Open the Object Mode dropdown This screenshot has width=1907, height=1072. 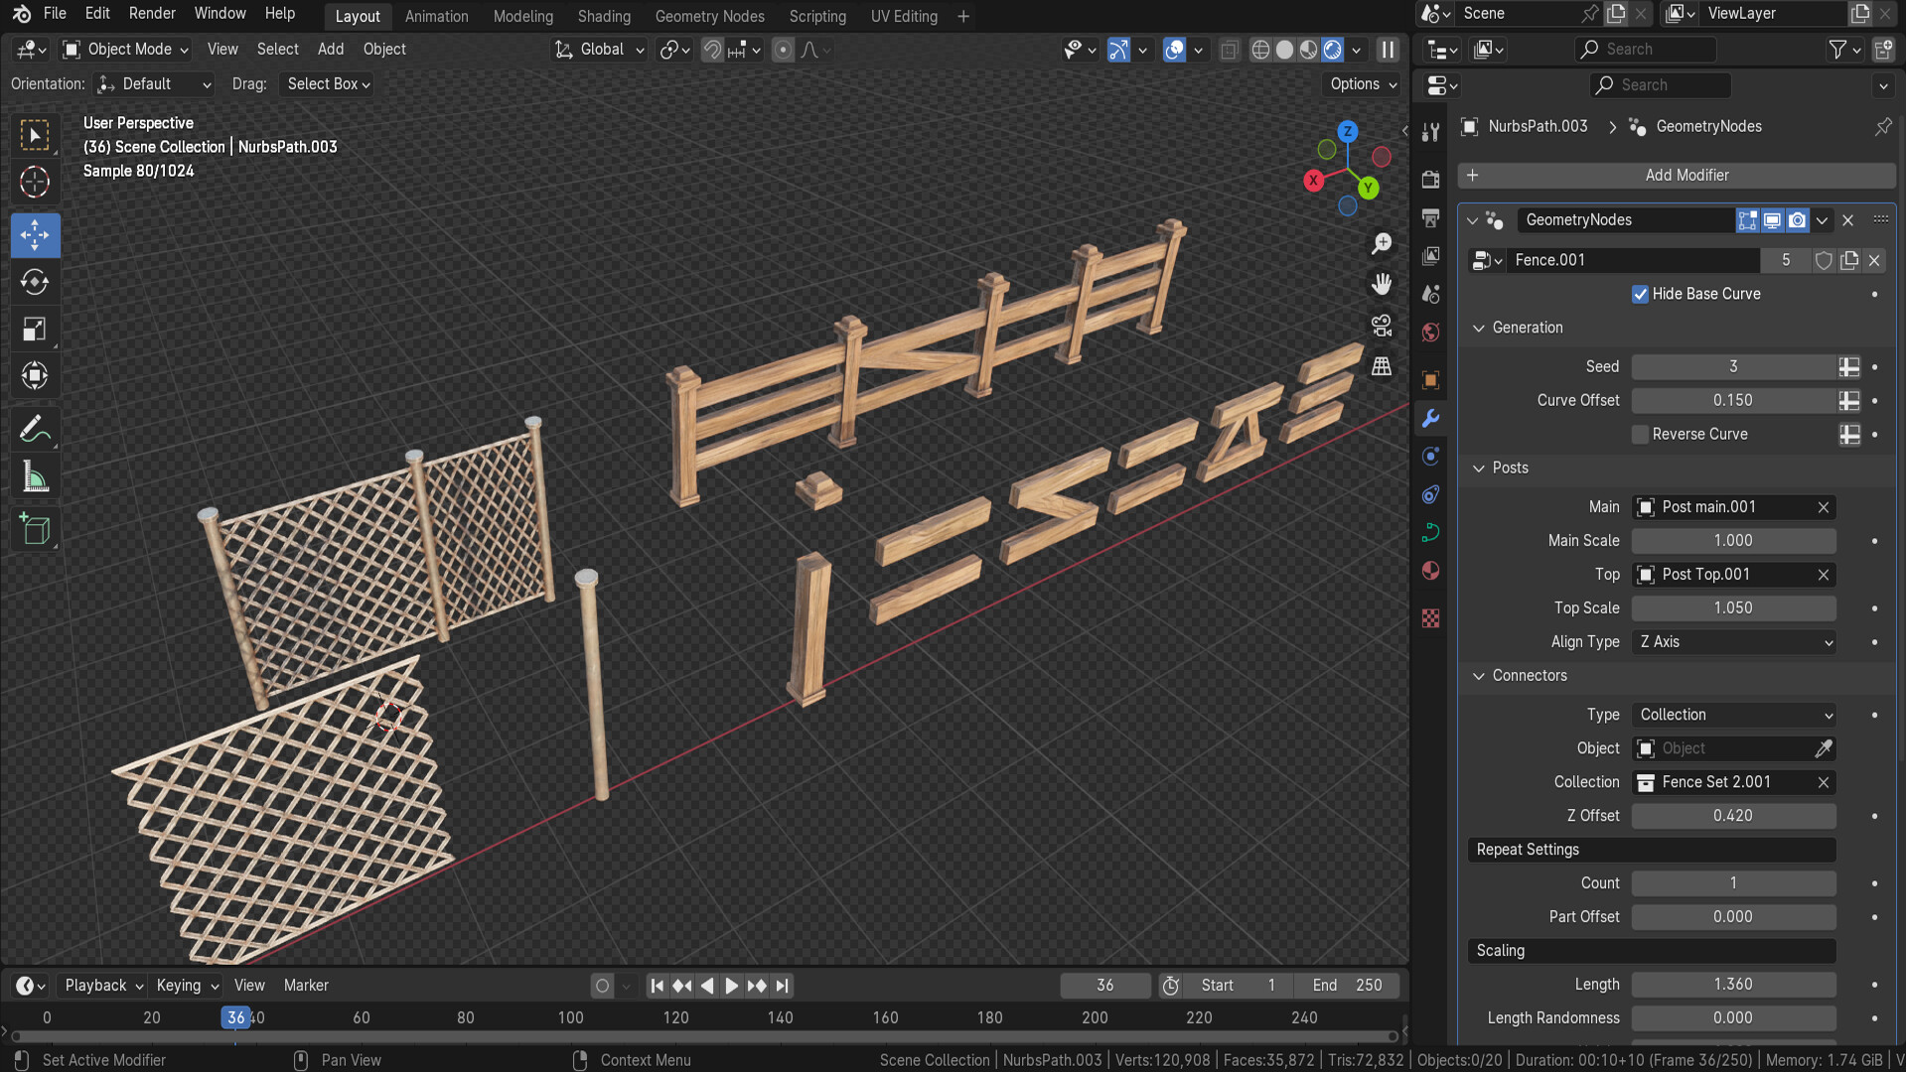[124, 49]
